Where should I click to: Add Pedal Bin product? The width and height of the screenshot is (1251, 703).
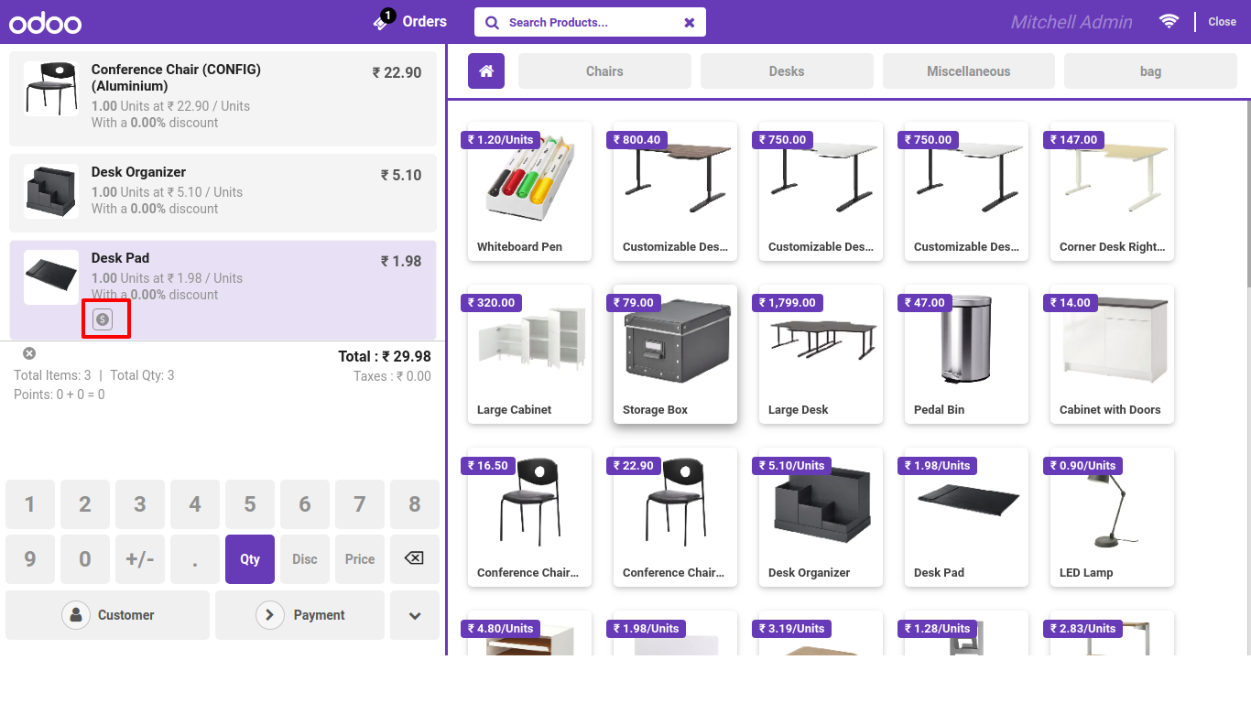[x=966, y=354]
